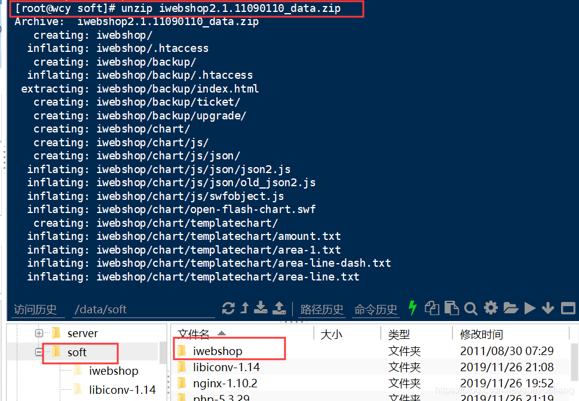Click the download file icon
579x401 pixels.
point(261,308)
